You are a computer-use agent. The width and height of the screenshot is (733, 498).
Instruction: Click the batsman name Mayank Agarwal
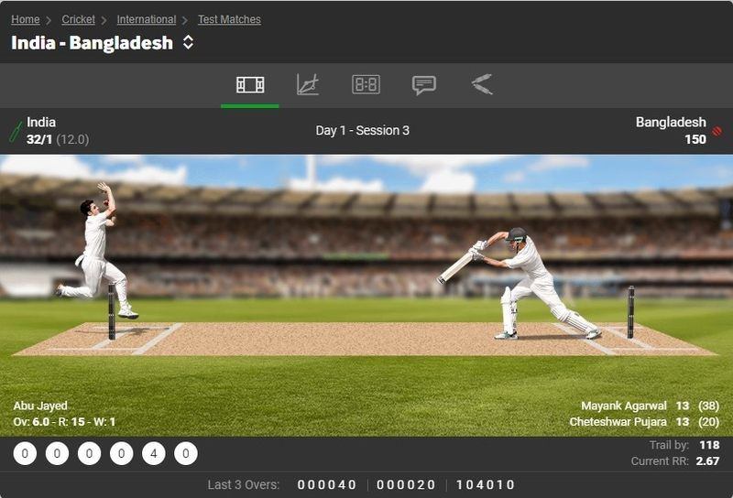click(x=624, y=406)
